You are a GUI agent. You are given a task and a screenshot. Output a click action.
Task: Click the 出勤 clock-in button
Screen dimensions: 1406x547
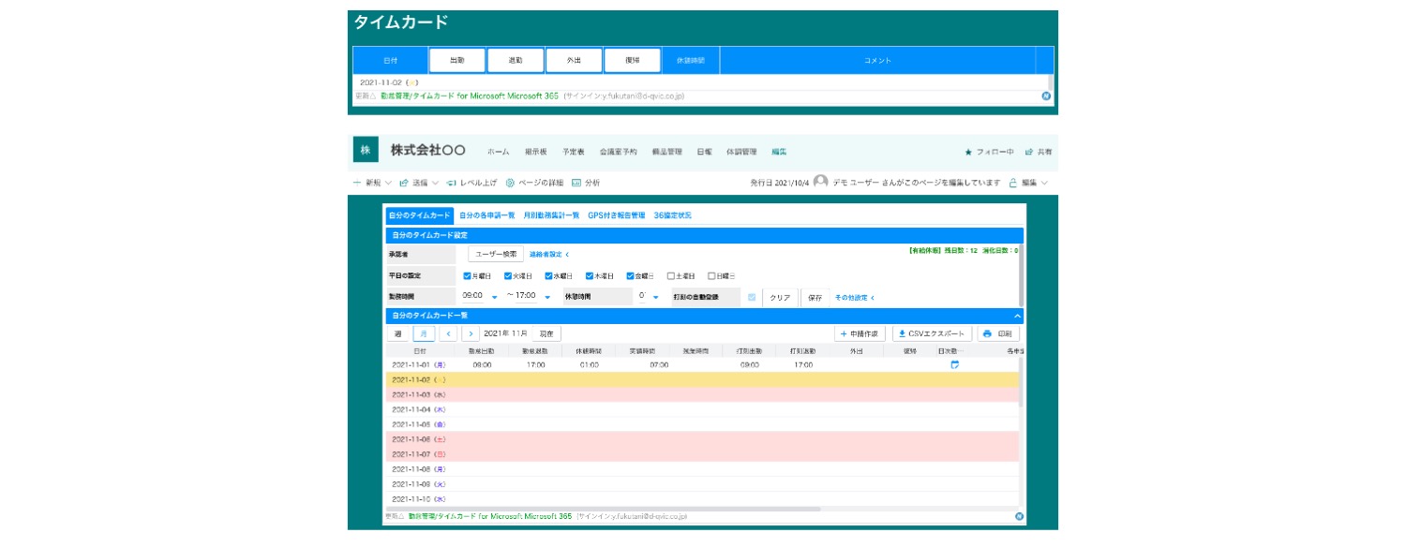click(x=457, y=60)
